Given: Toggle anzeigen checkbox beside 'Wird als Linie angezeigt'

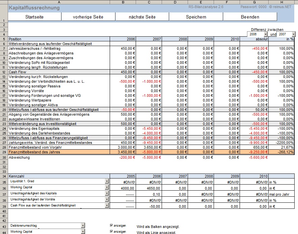Looking at the screenshot, I should [x=112, y=232].
